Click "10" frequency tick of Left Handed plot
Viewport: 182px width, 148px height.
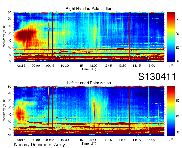tap(9, 135)
